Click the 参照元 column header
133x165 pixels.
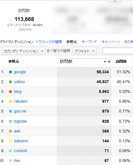(x=14, y=61)
